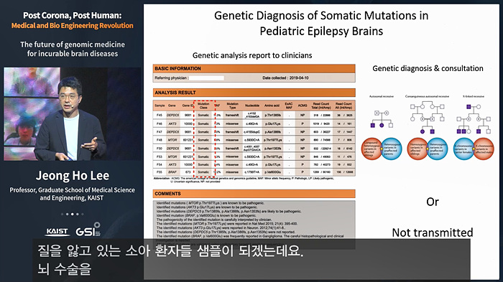The image size is (503, 282).
Task: Click 'Somatic' cell in row F50
Action: tap(203, 149)
